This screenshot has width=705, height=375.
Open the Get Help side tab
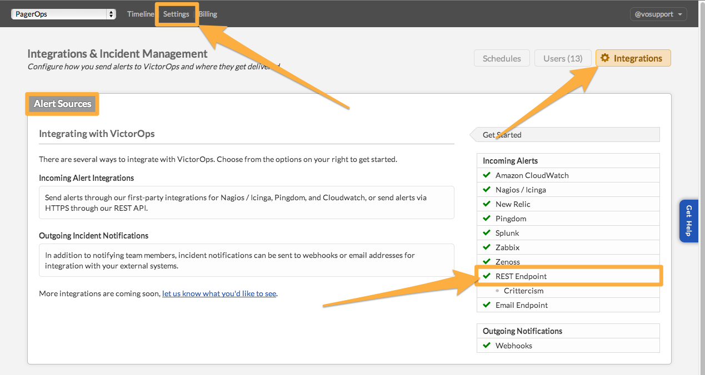689,221
